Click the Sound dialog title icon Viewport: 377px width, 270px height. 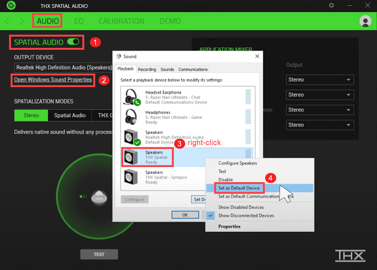click(119, 57)
